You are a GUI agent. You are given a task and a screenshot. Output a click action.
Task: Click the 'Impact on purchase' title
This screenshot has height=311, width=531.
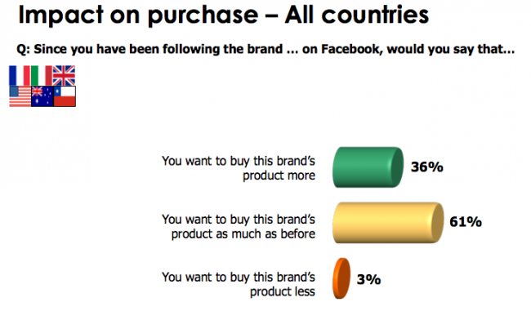(138, 15)
